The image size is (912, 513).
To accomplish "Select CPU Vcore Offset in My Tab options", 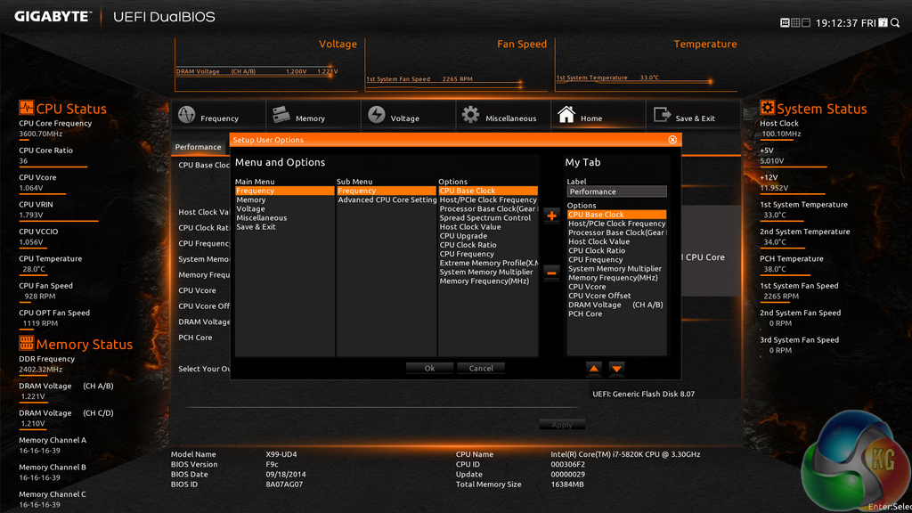I will [599, 296].
